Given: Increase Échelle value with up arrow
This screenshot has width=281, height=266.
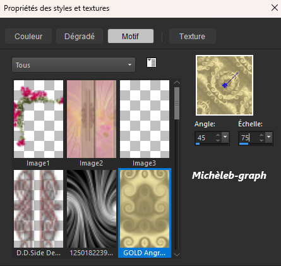Looking at the screenshot, I should pos(261,135).
